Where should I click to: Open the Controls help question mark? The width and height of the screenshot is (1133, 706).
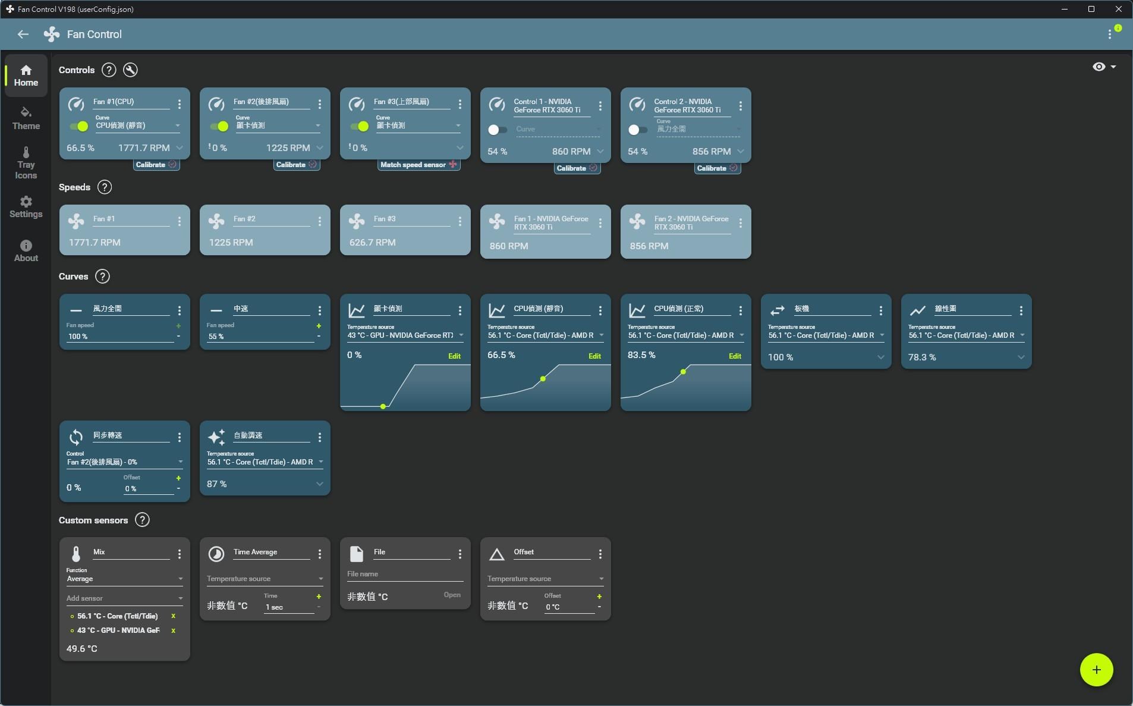pyautogui.click(x=108, y=70)
